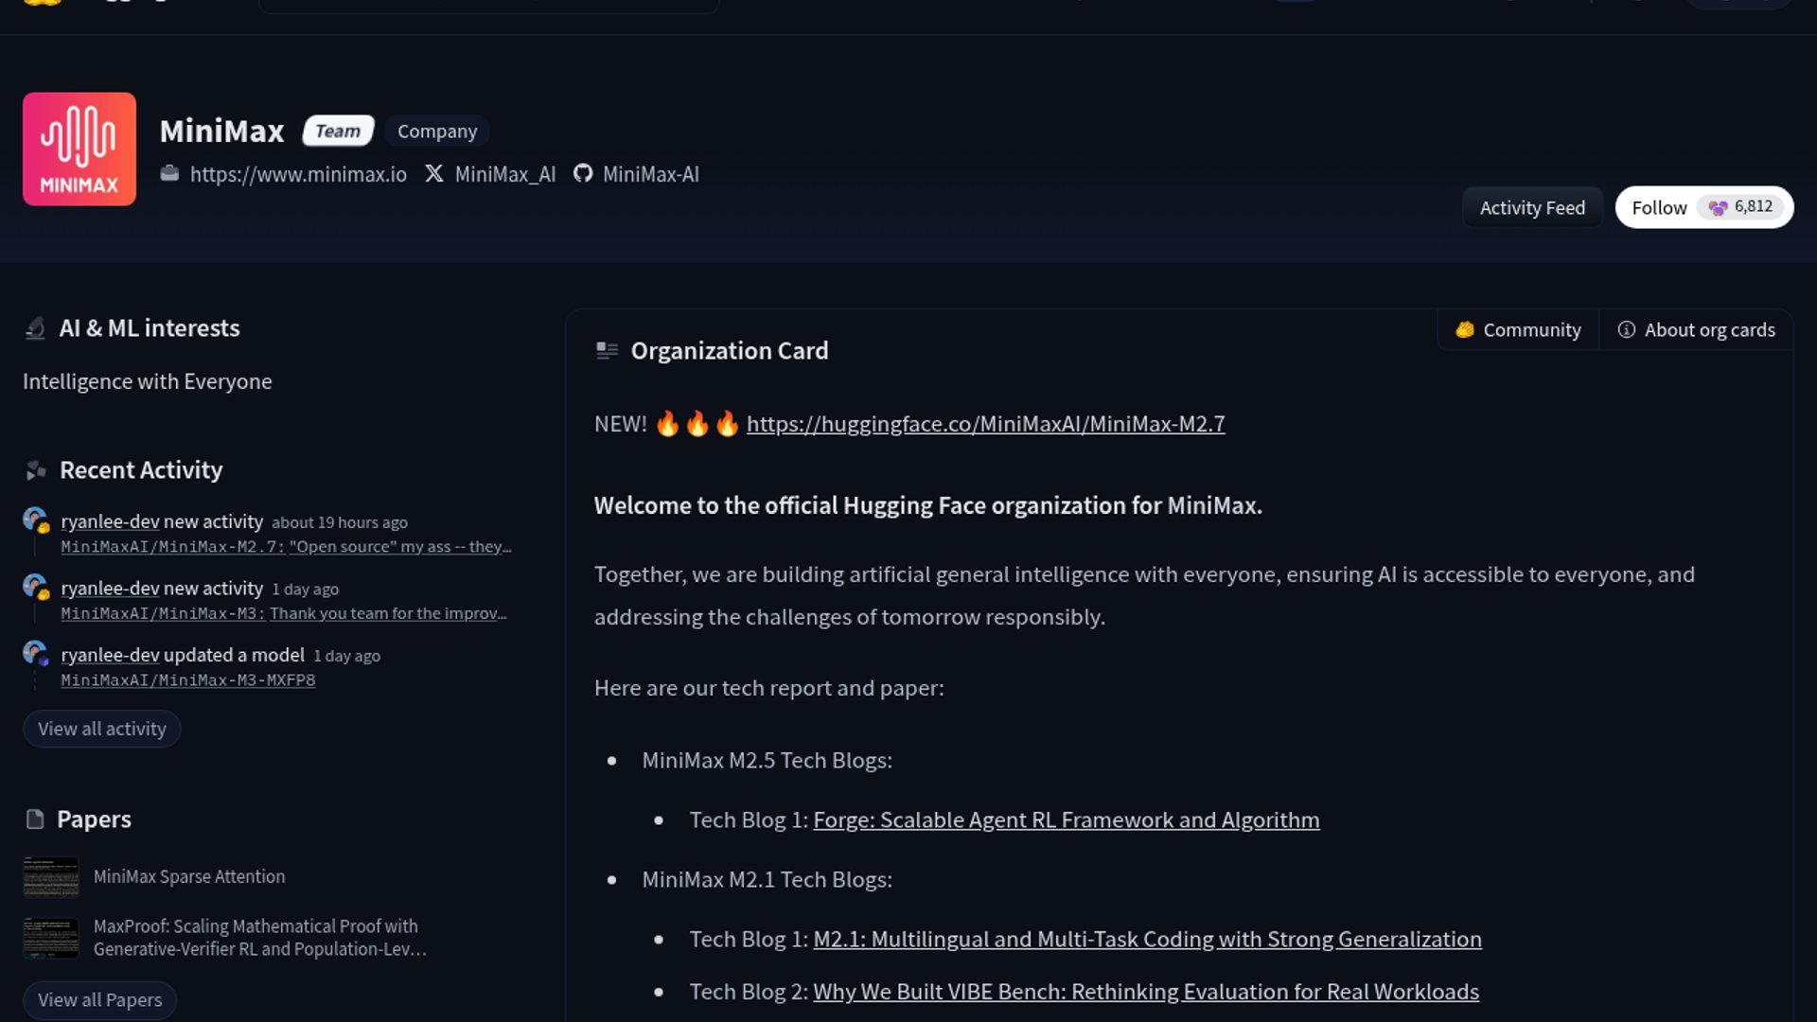The image size is (1817, 1022).
Task: Click View all Papers button
Action: (100, 1000)
